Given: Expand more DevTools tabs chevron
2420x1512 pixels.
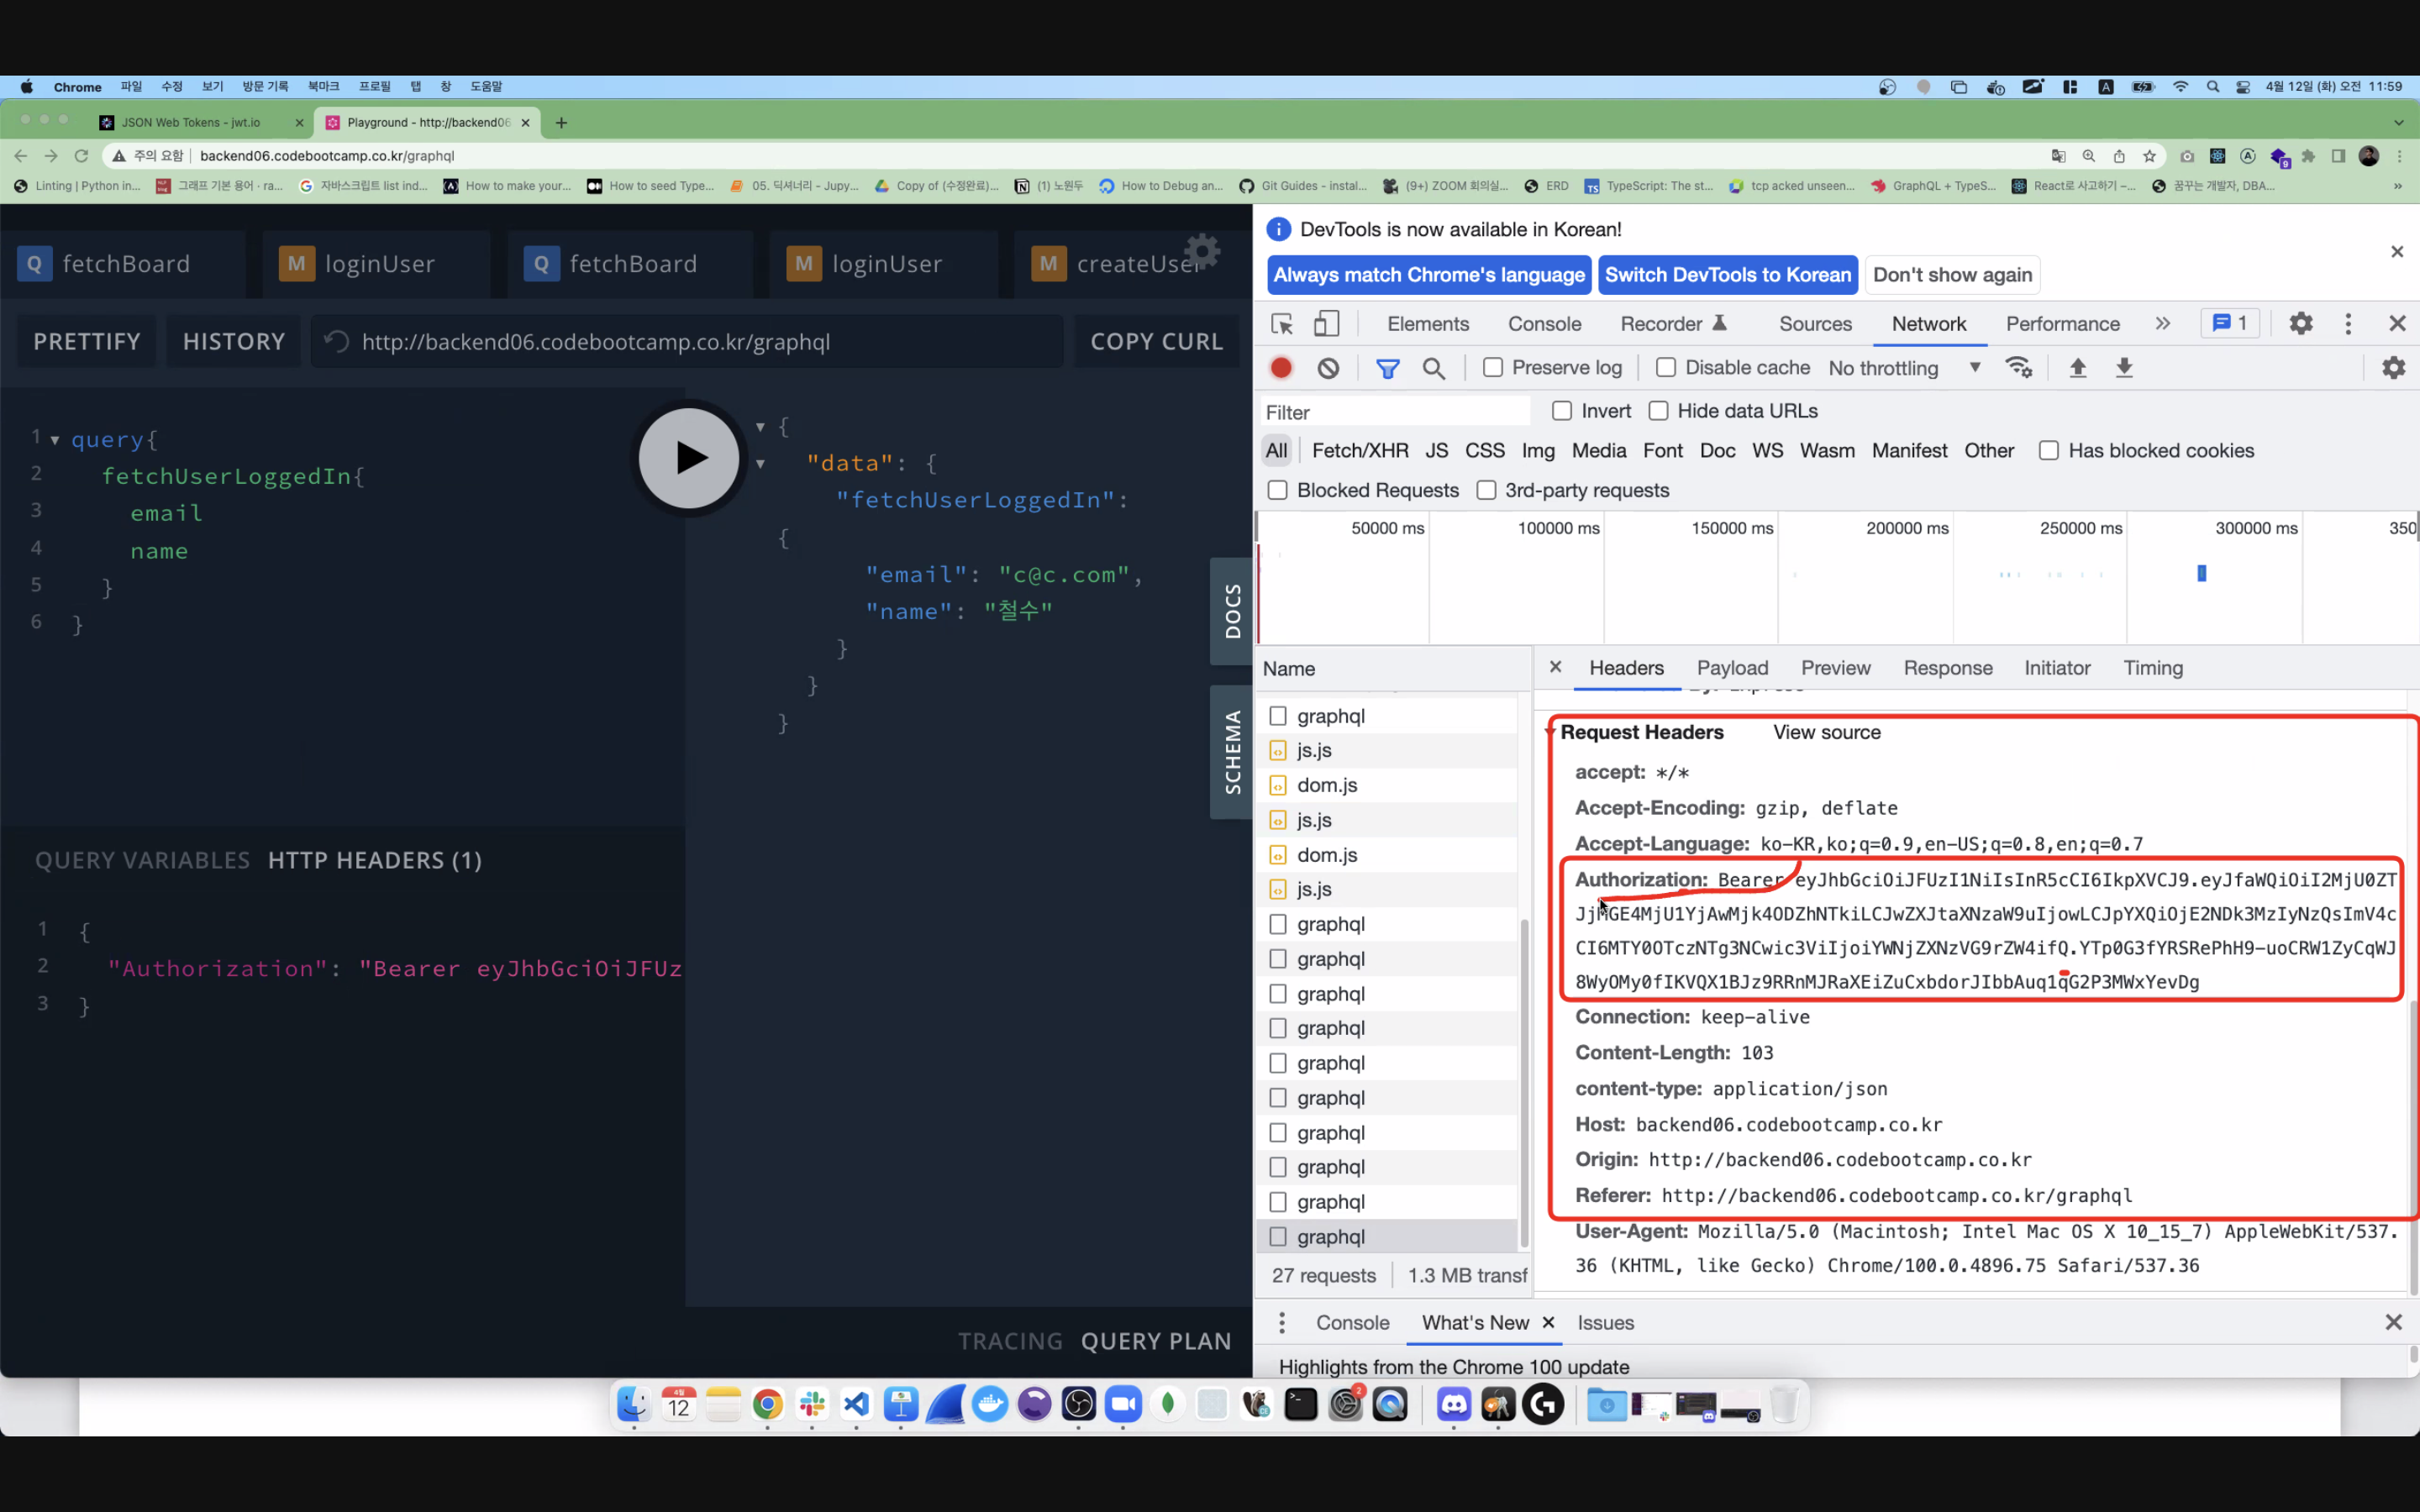Looking at the screenshot, I should 2163,324.
